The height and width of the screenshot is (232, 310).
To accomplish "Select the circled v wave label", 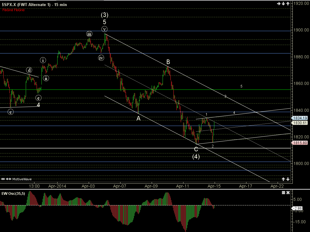I will pyautogui.click(x=104, y=29).
